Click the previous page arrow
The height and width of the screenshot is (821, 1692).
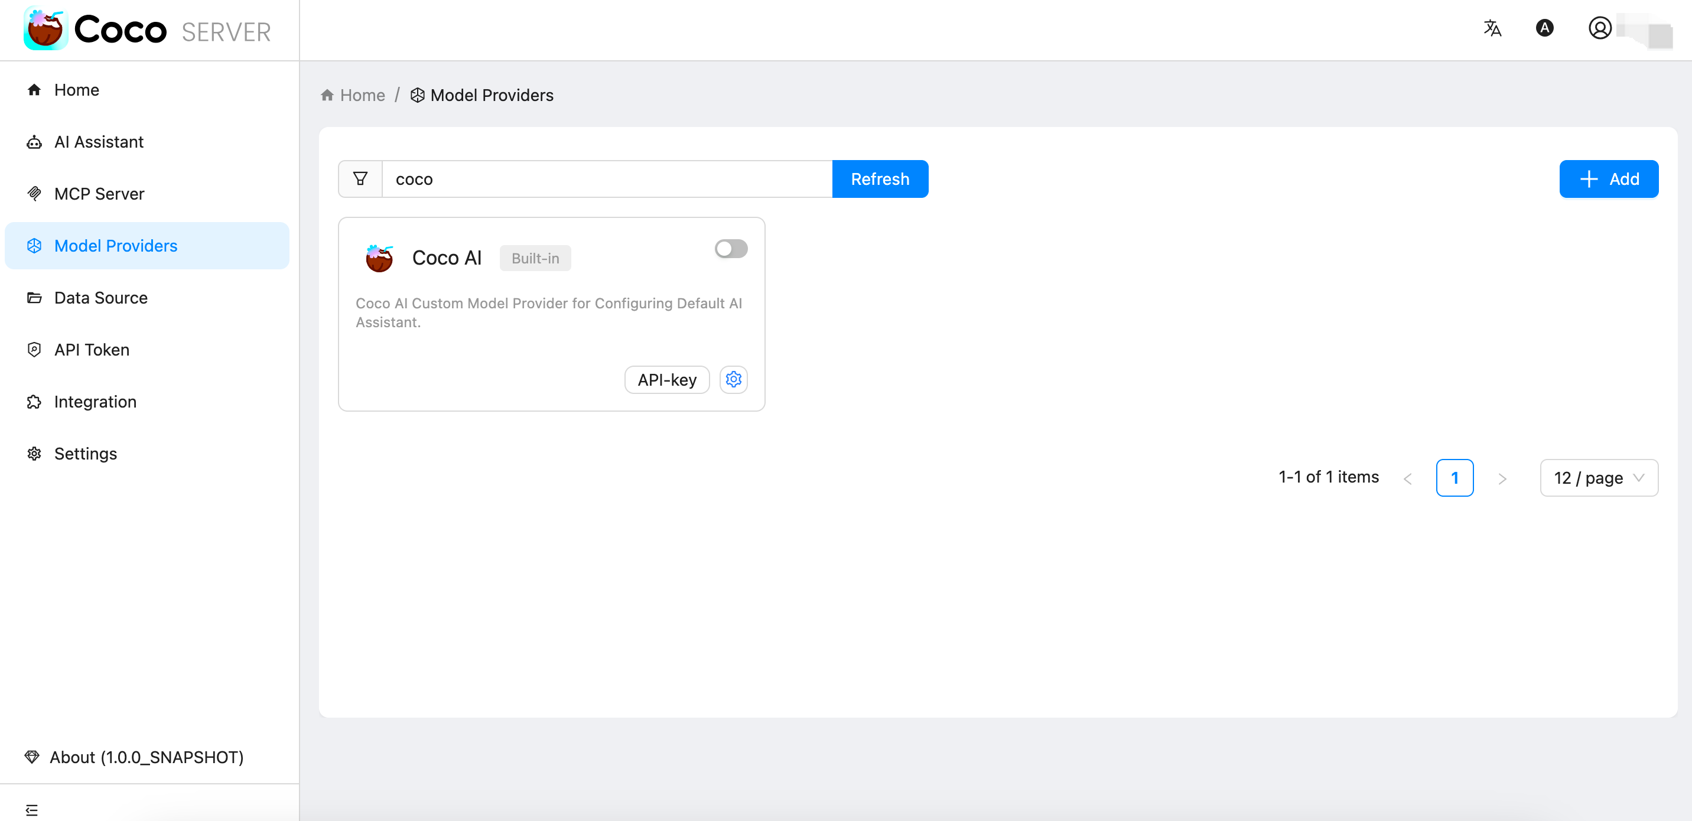point(1407,478)
